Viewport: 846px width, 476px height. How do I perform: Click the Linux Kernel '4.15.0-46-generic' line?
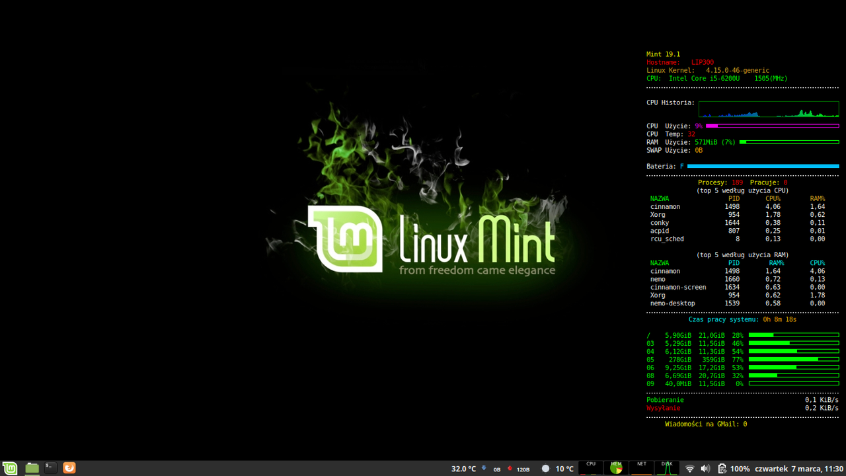click(x=708, y=70)
